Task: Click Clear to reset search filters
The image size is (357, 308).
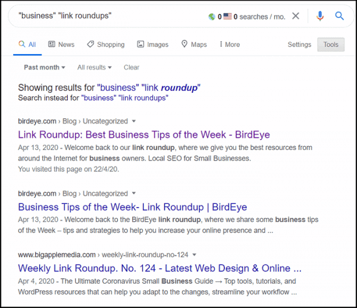Action: point(131,68)
